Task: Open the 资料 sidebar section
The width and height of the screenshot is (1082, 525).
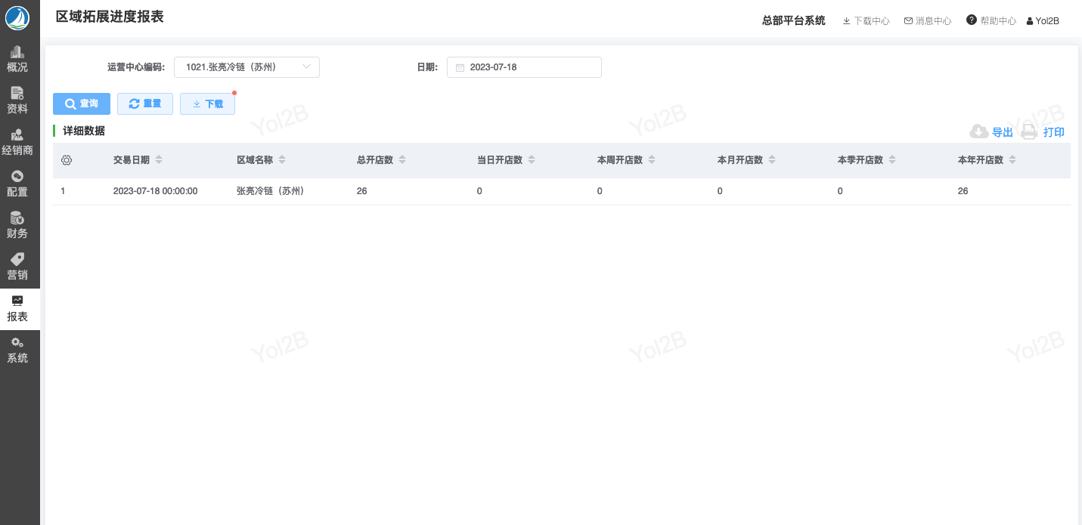Action: pos(17,100)
